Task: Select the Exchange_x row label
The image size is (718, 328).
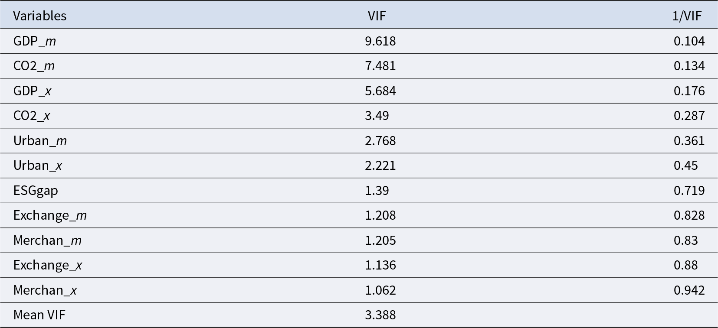Action: [48, 265]
